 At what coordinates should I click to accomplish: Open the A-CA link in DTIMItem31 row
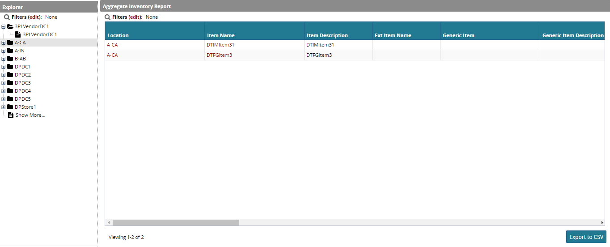[112, 45]
